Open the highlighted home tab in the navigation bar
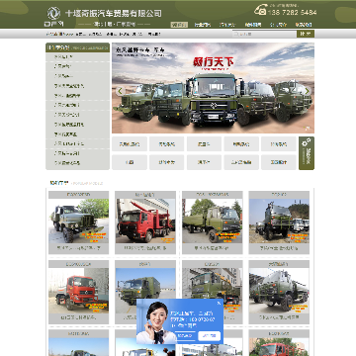 179,25
